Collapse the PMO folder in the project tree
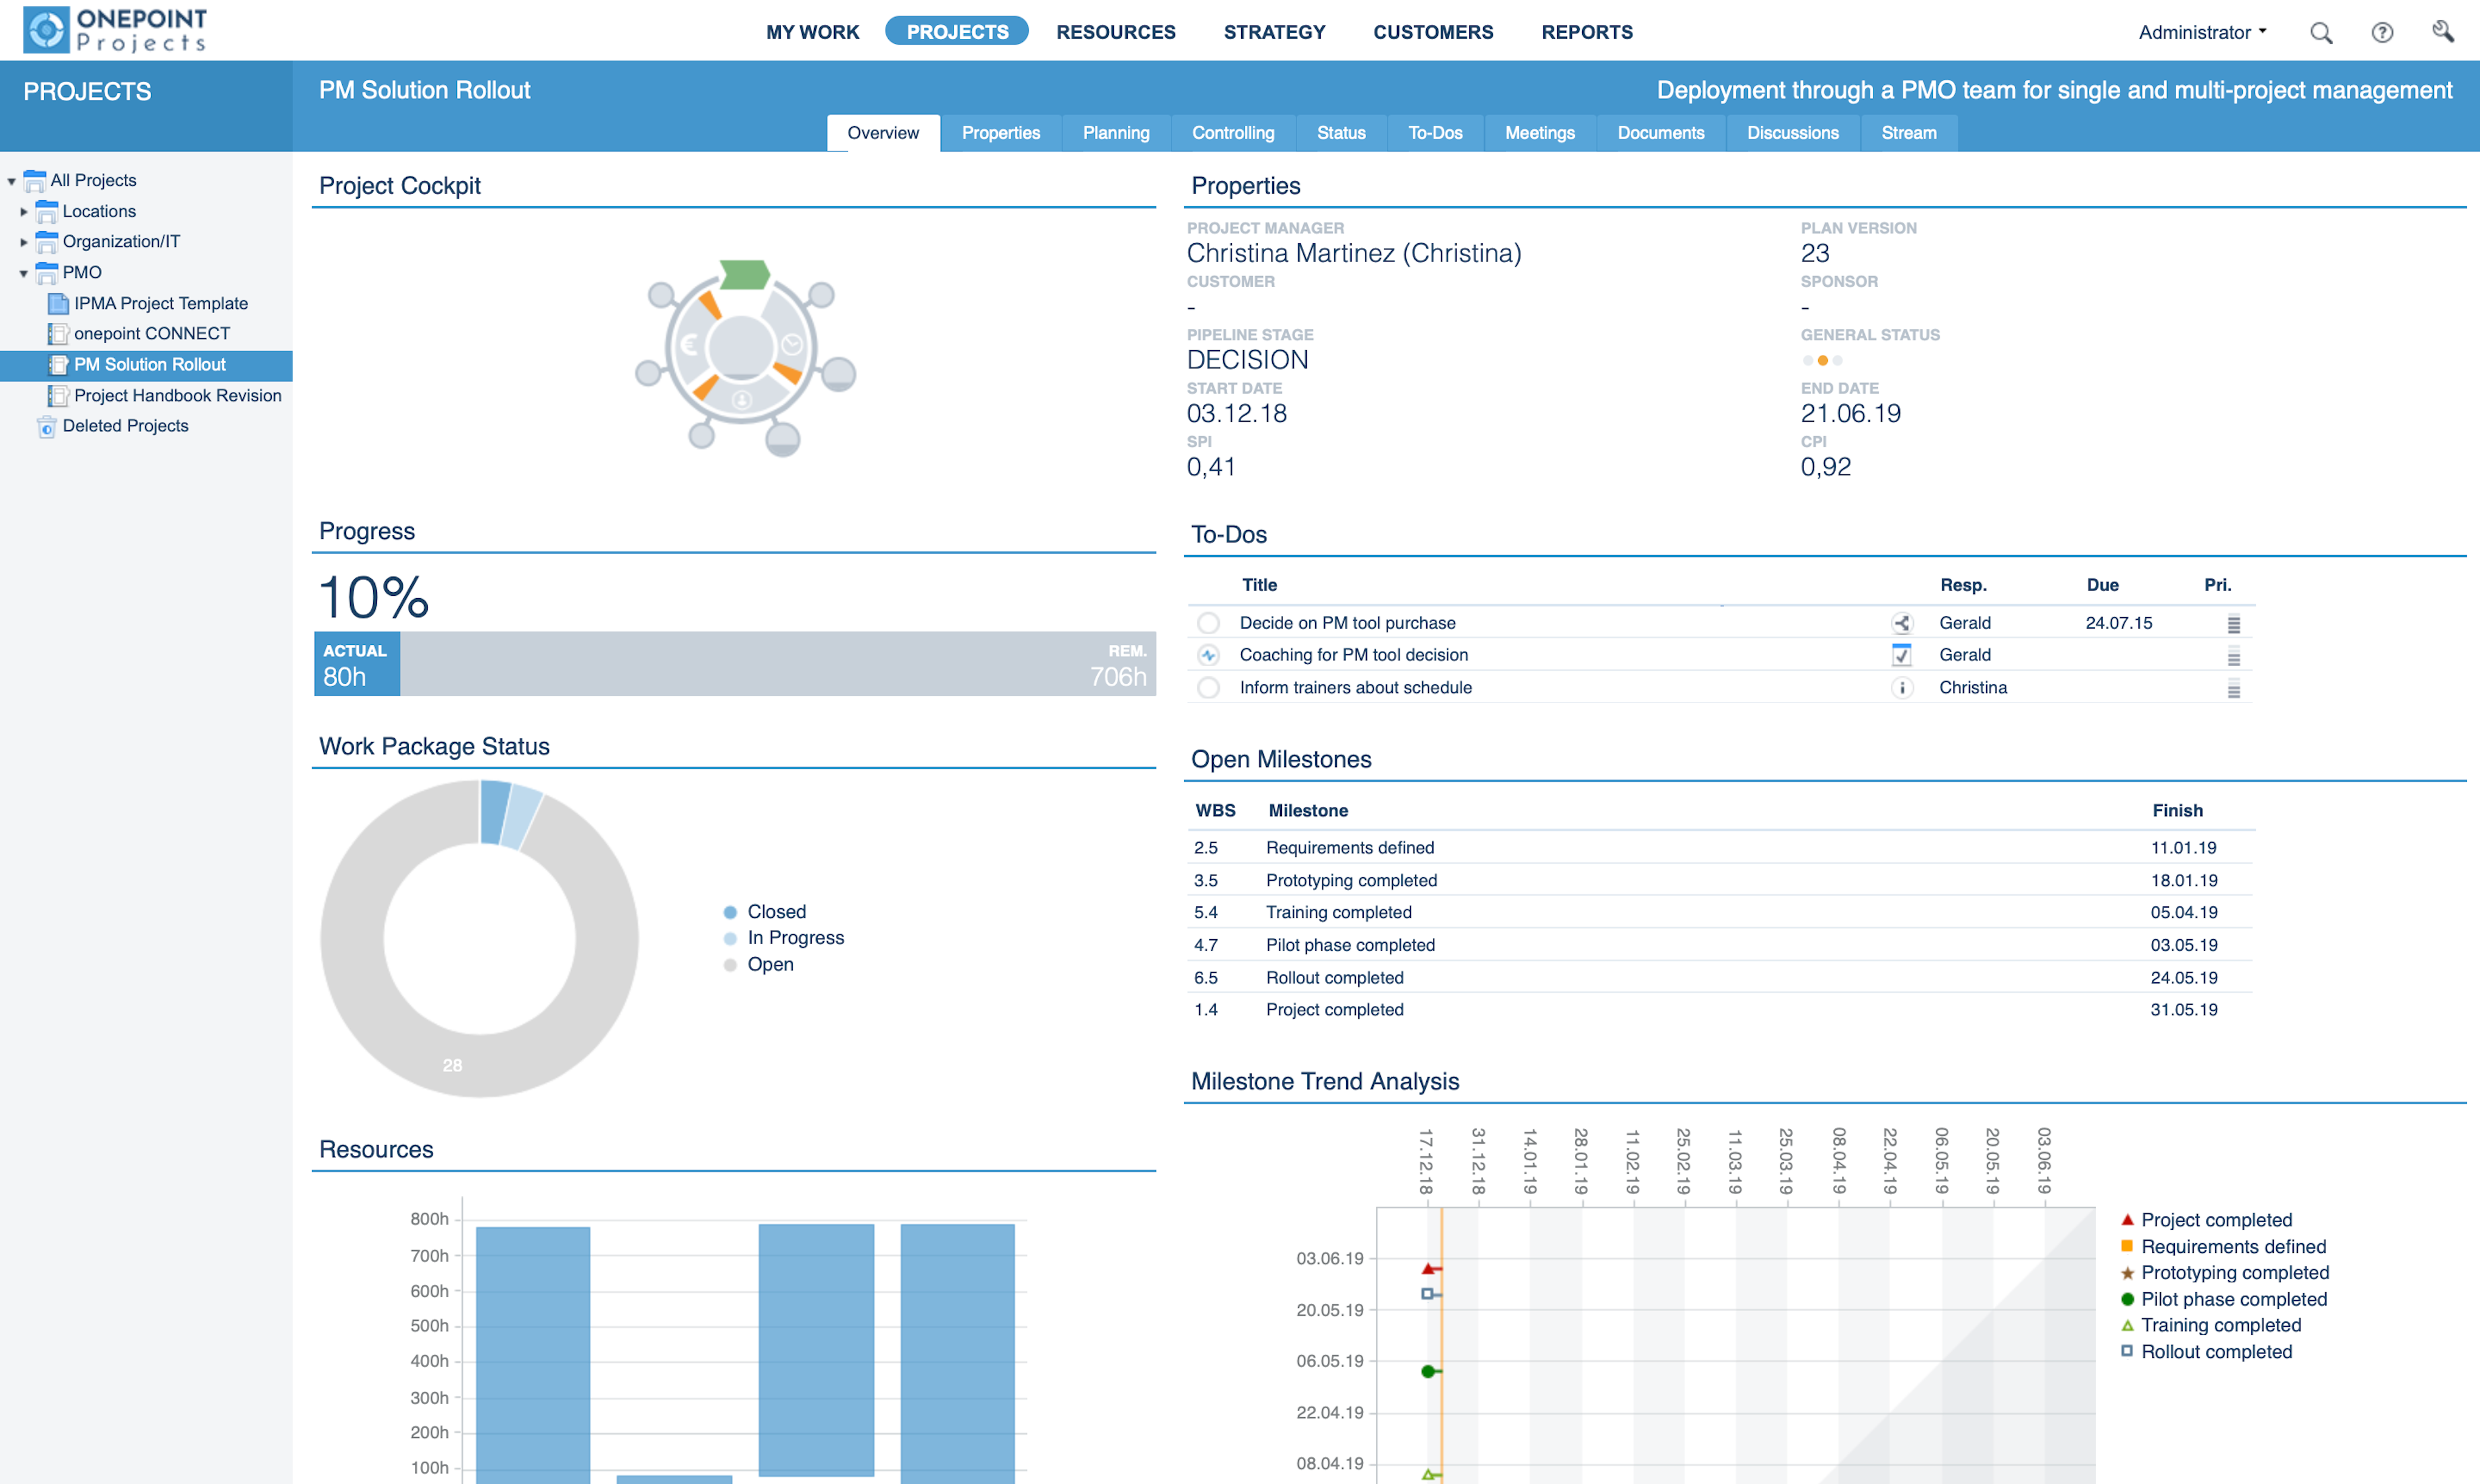2480x1484 pixels. 24,272
